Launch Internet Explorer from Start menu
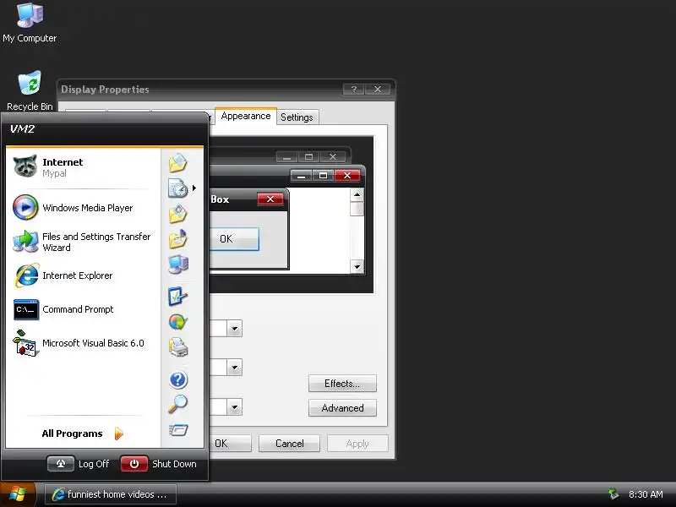The height and width of the screenshot is (507, 676). 82,275
